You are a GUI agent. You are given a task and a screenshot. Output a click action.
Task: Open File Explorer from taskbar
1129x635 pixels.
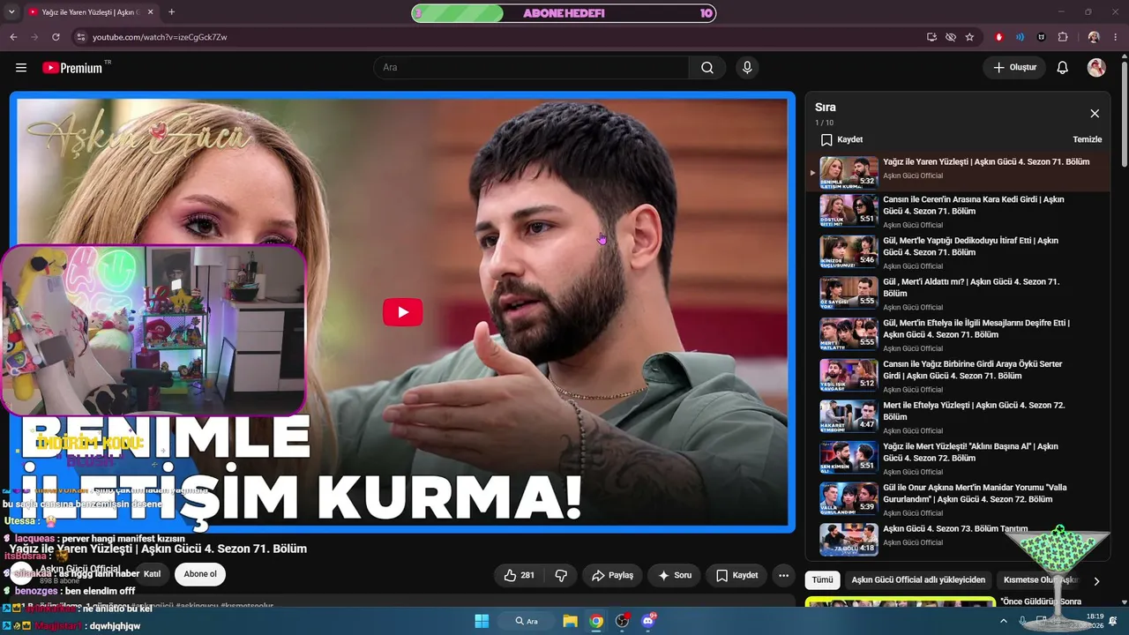tap(570, 621)
